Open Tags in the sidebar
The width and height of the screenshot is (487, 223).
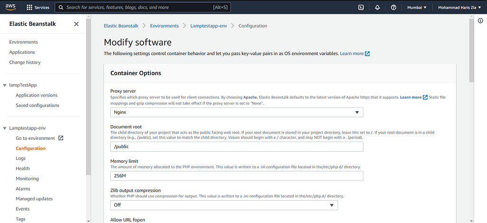[x=20, y=219]
